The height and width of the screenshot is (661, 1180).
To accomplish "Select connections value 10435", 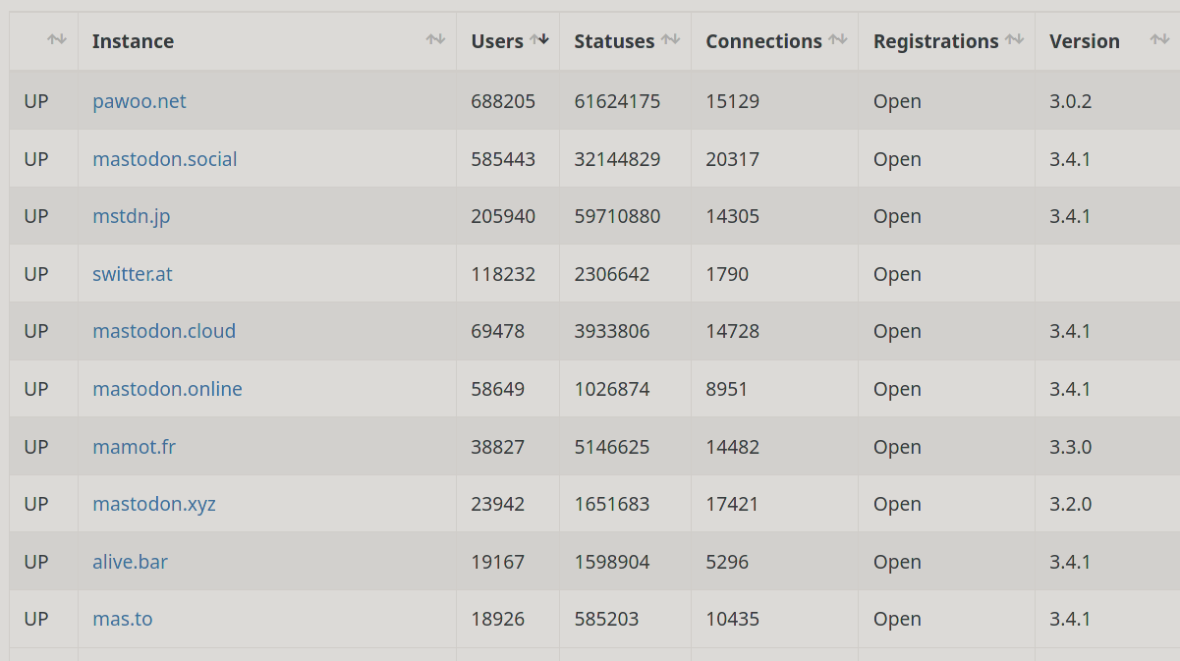I will pos(732,619).
